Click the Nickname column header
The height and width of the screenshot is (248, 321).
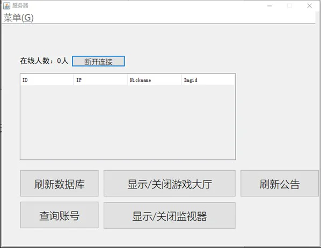point(155,80)
